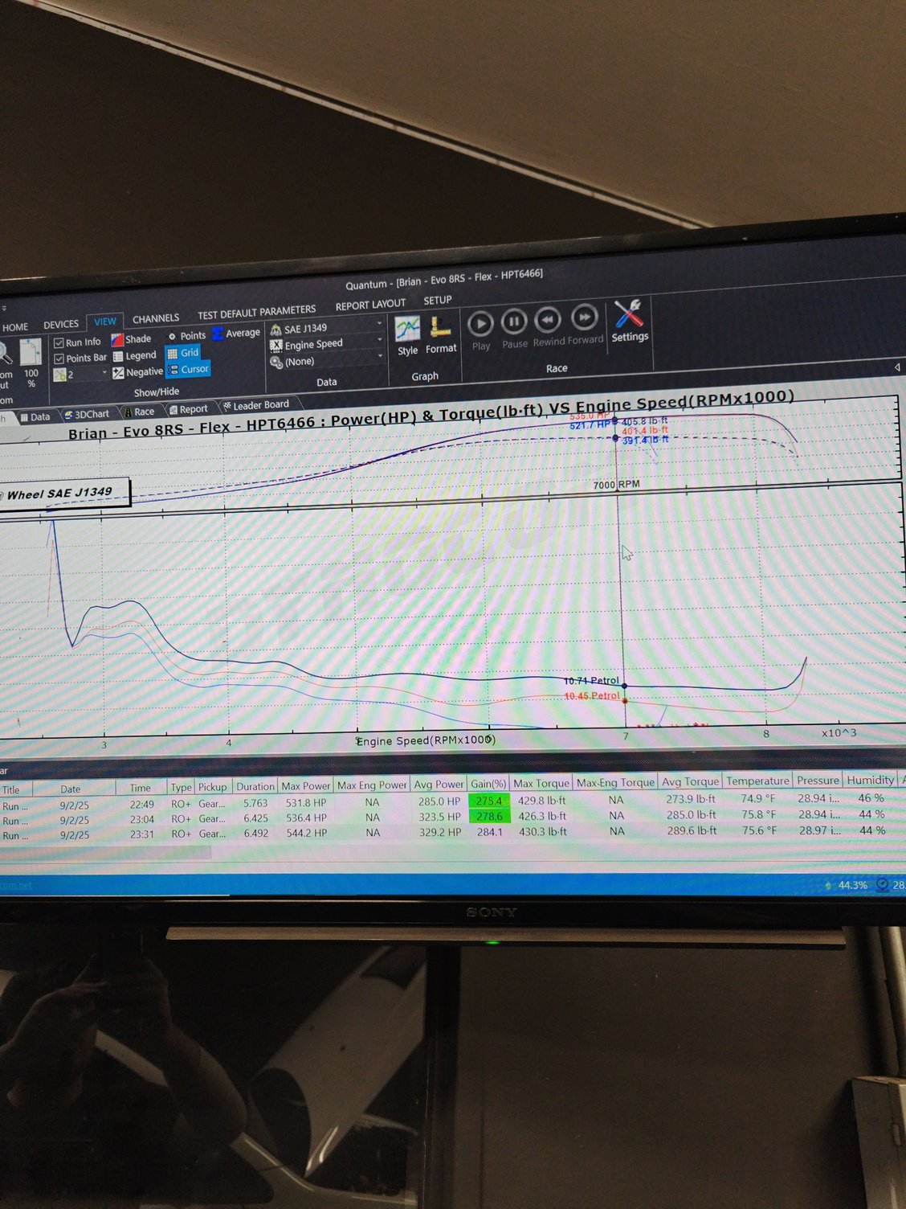
Task: Click the Forward race control
Action: click(585, 319)
